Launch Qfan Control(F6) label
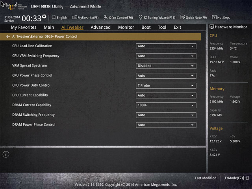Screen dimensions: 252x189 (x=121, y=18)
